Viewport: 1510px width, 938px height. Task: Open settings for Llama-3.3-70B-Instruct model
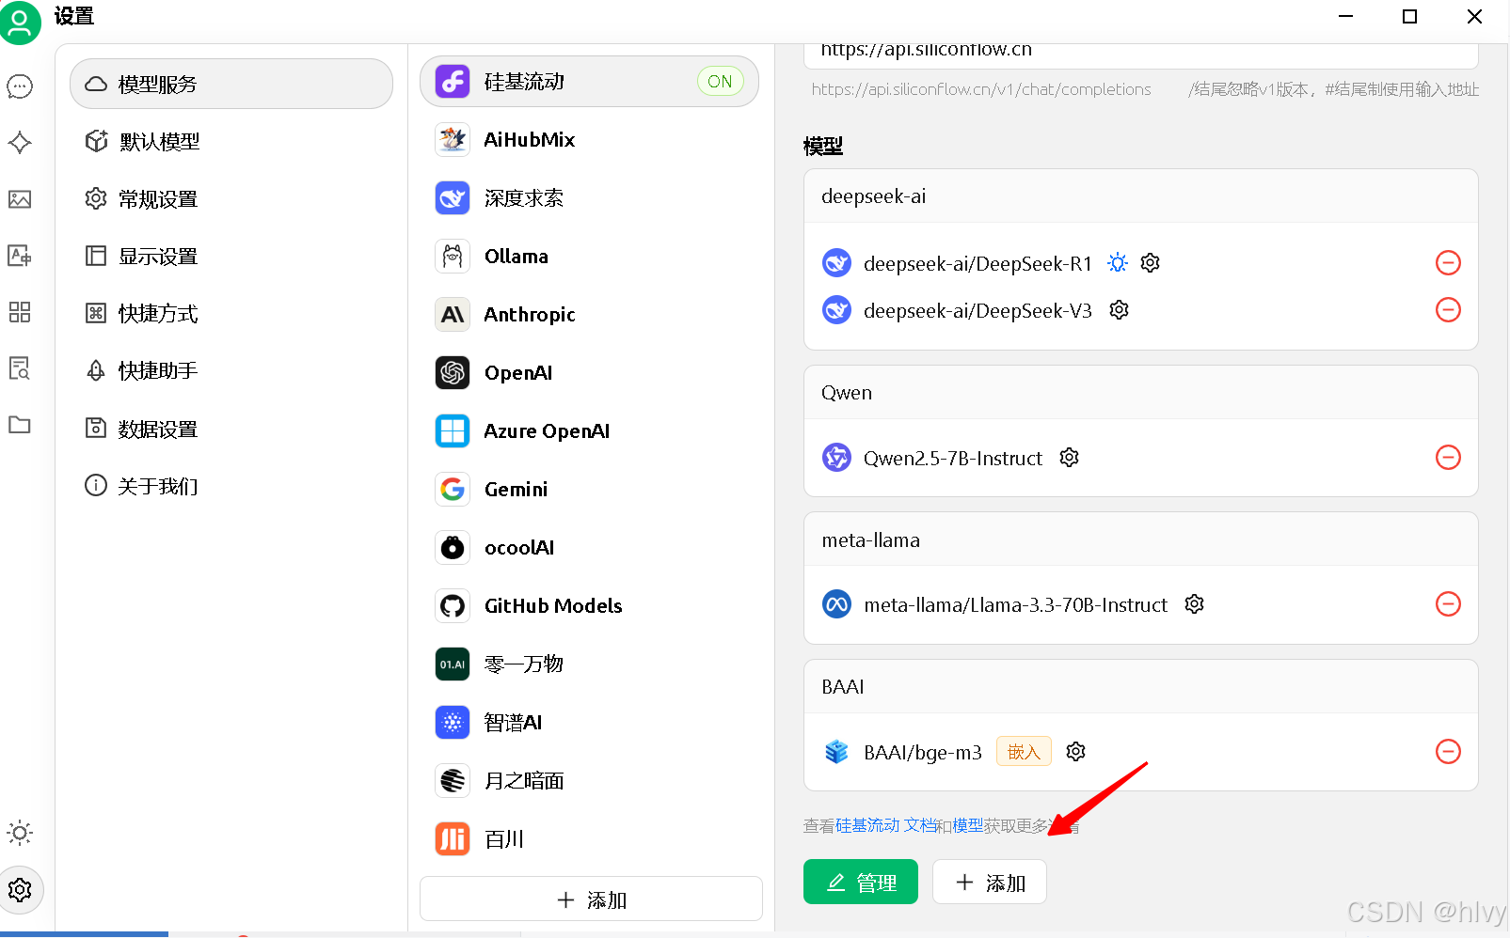[x=1194, y=604]
